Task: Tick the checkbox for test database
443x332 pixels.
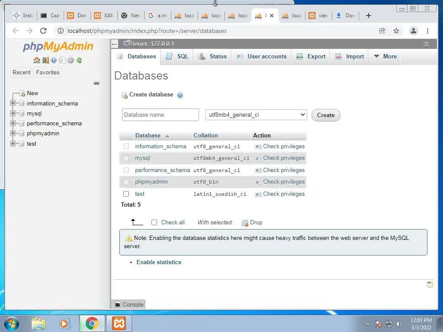Action: pyautogui.click(x=126, y=194)
